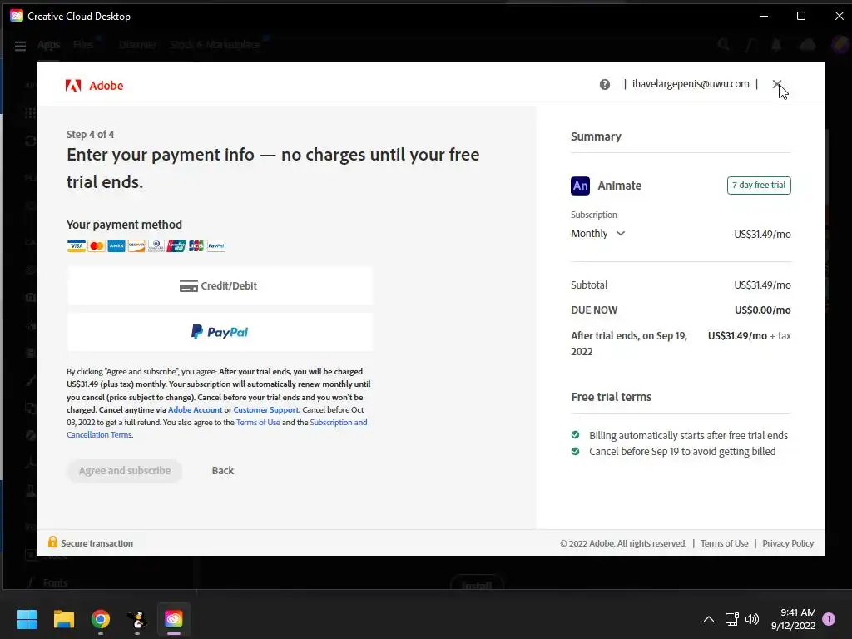Open the cloud sync status icon
The width and height of the screenshot is (852, 639).
click(x=808, y=45)
